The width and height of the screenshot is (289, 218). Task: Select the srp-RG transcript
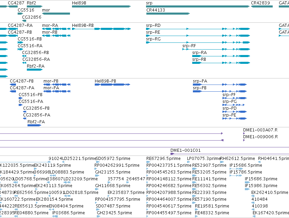198,42
